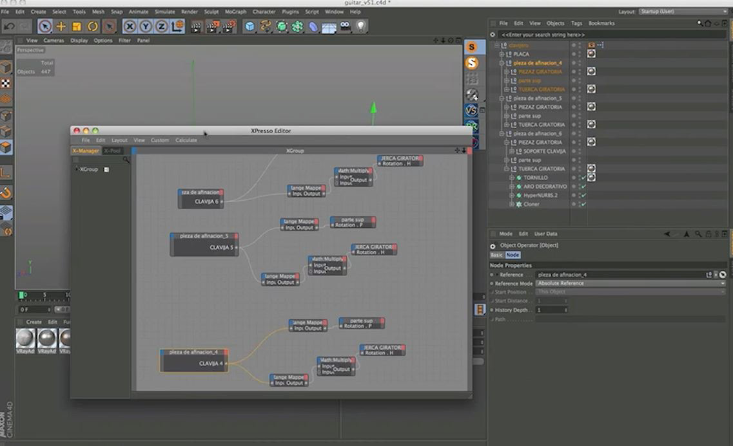
Task: Click the first VRayAd material swatch
Action: click(x=25, y=338)
